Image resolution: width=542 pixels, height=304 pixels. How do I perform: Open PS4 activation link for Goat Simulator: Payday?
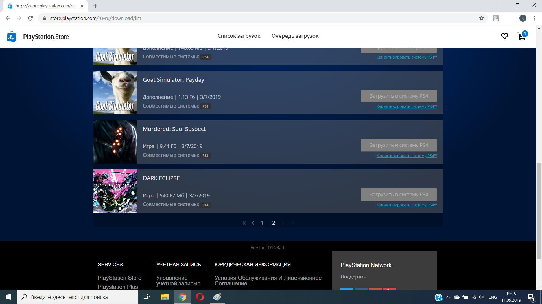[406, 106]
